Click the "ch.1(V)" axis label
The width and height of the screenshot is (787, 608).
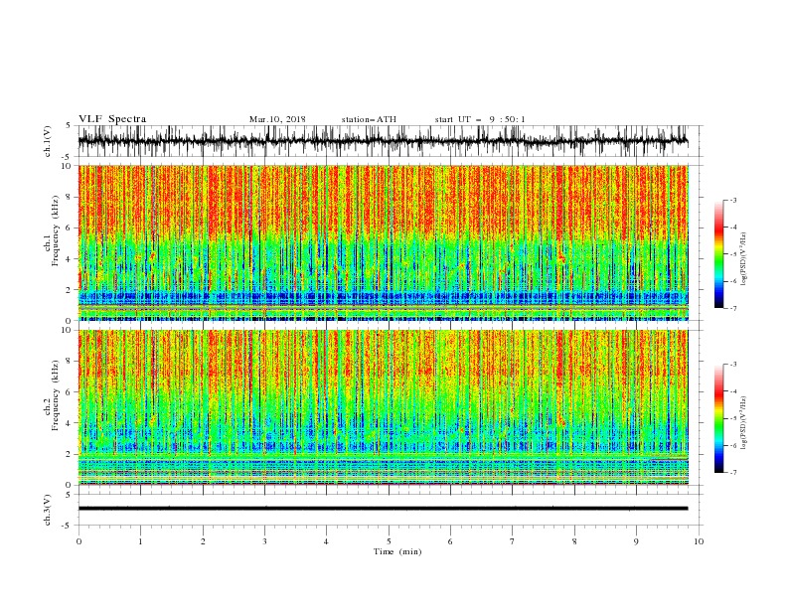48,141
